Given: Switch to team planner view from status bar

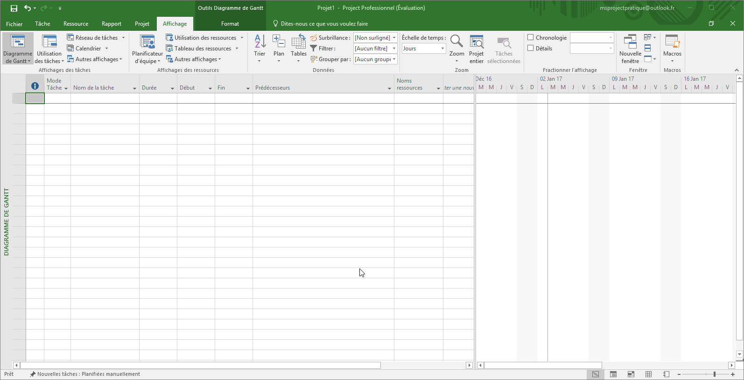Looking at the screenshot, I should pyautogui.click(x=631, y=374).
